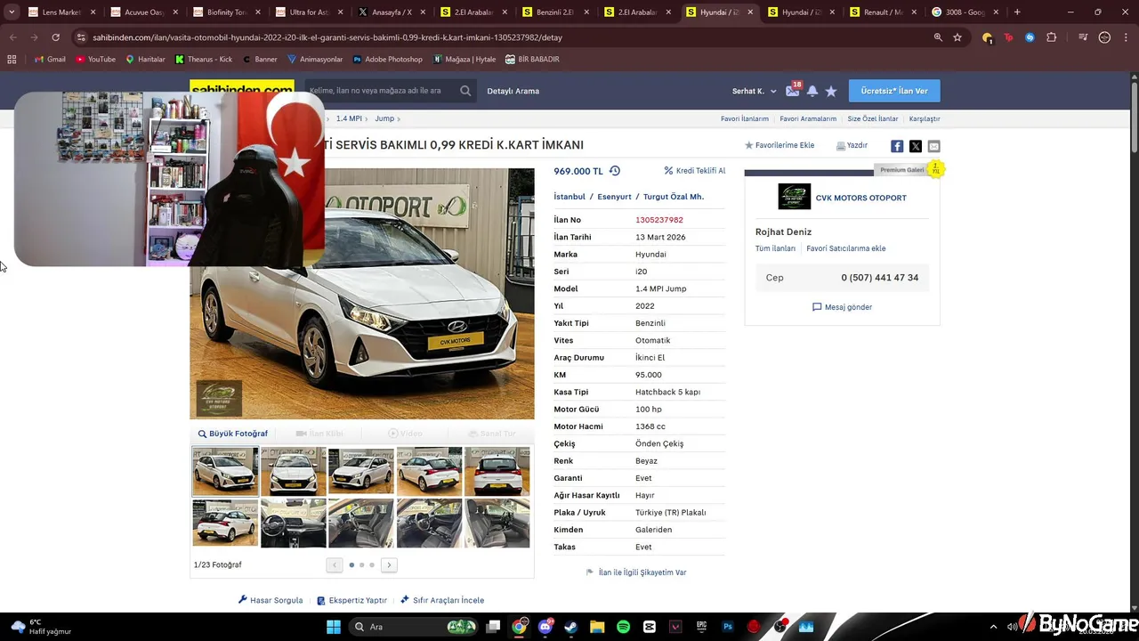Screen dimensions: 1139x641
Task: Open the browser extensions puzzle icon
Action: 1052,37
